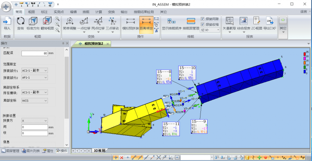Click the 翻转视图 flip view icon
The image size is (312, 161).
(47, 21)
